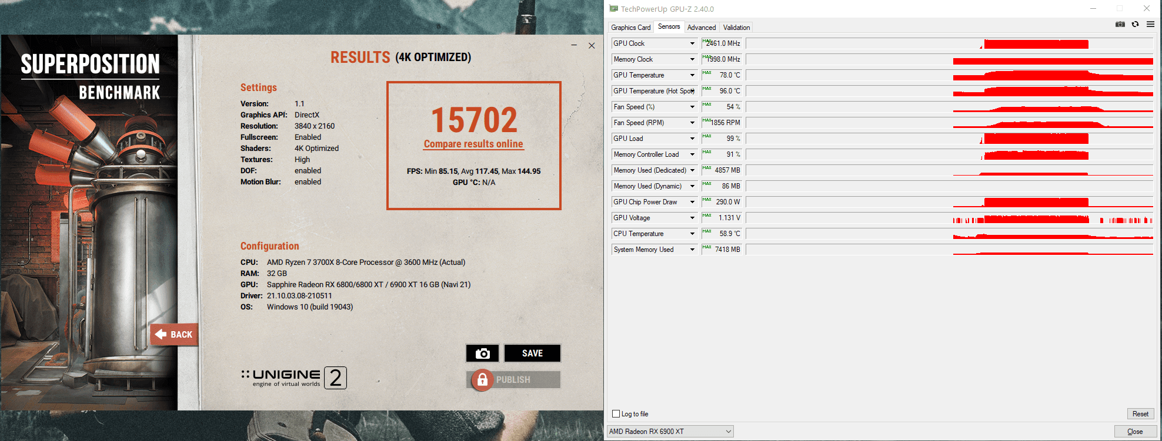The height and width of the screenshot is (441, 1162).
Task: Click the GPU Voltage 1.131 V value
Action: pyautogui.click(x=722, y=218)
